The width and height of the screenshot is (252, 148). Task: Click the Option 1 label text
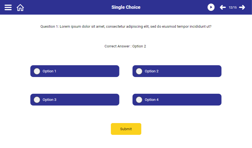coord(50,71)
